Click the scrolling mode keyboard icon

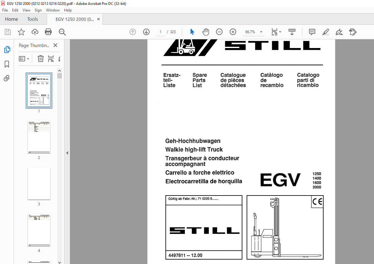click(292, 32)
